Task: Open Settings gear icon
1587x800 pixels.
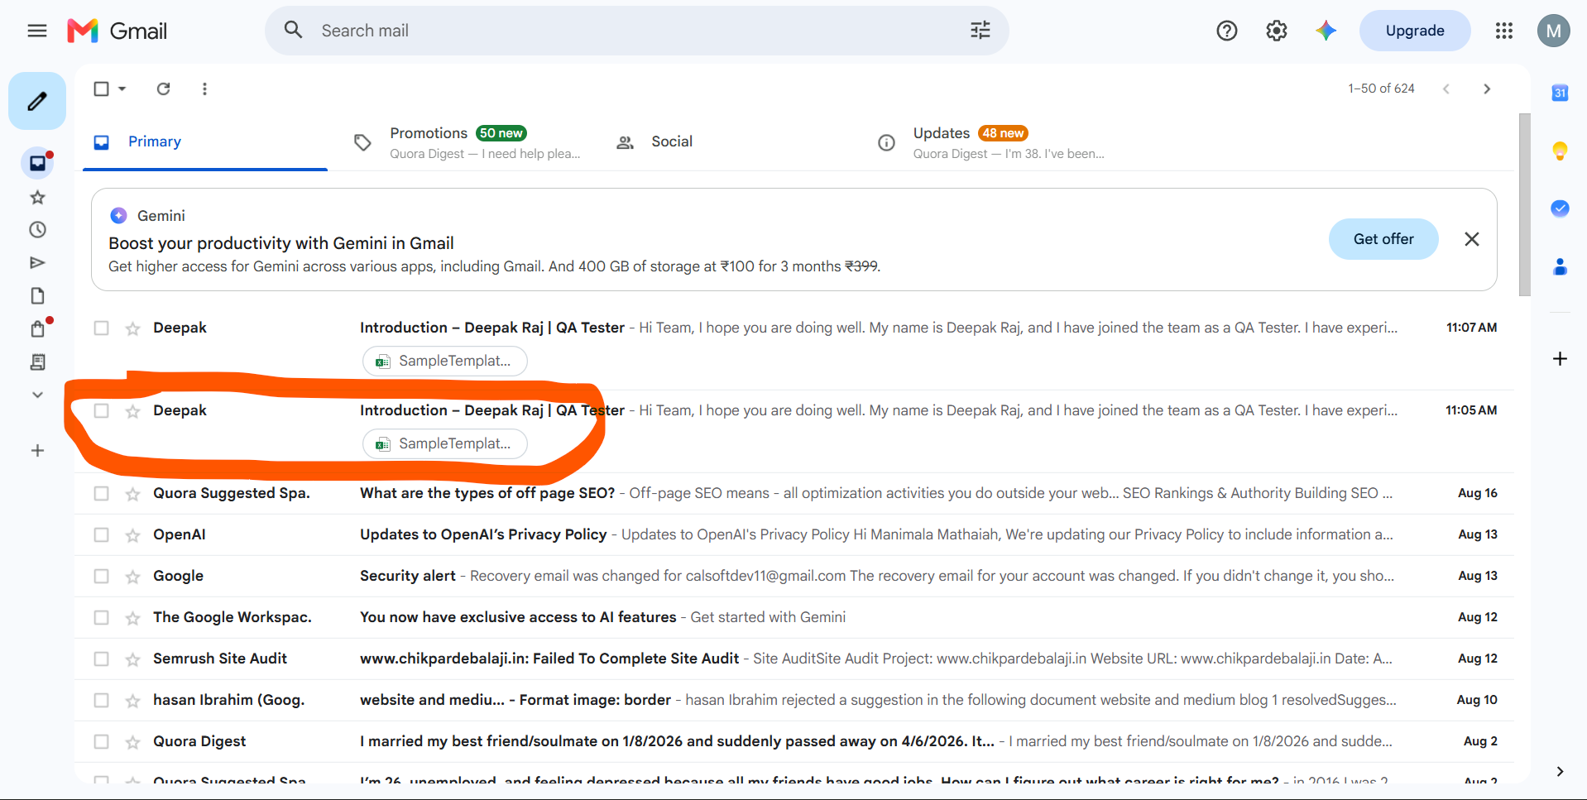Action: pos(1277,31)
